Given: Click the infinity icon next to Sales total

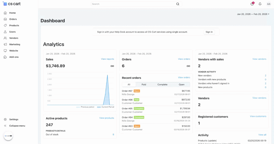Looking at the screenshot, I should (112, 66).
